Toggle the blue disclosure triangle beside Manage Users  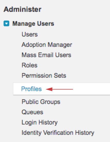tap(6, 23)
